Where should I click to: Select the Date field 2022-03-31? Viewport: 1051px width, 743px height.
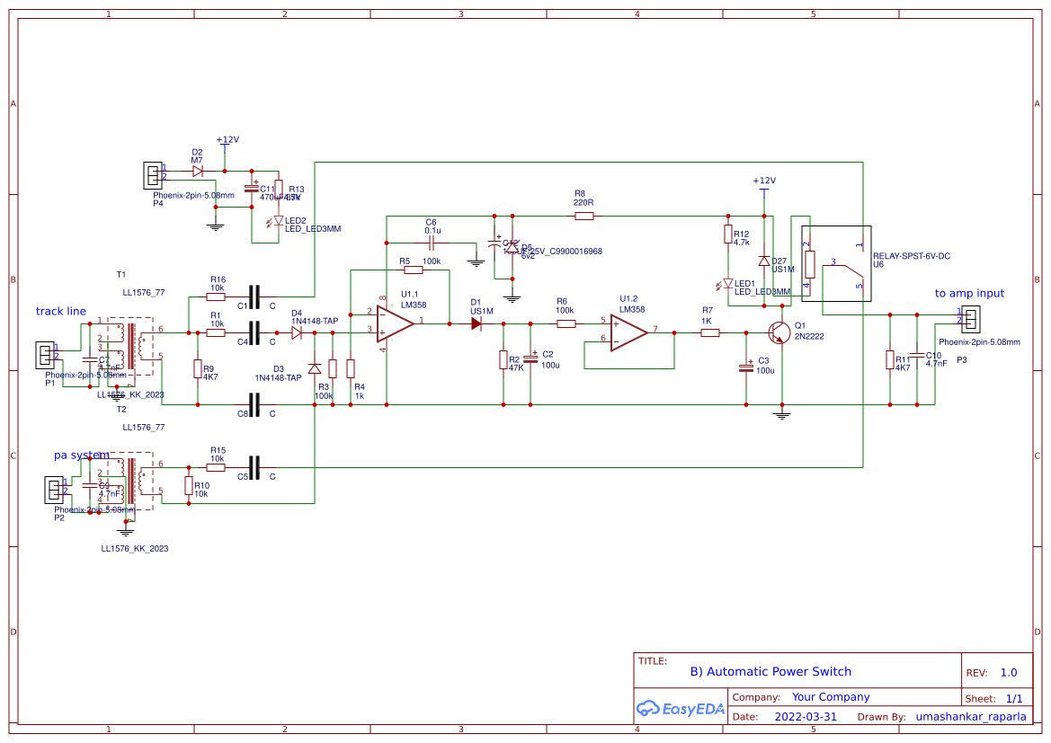(x=807, y=716)
